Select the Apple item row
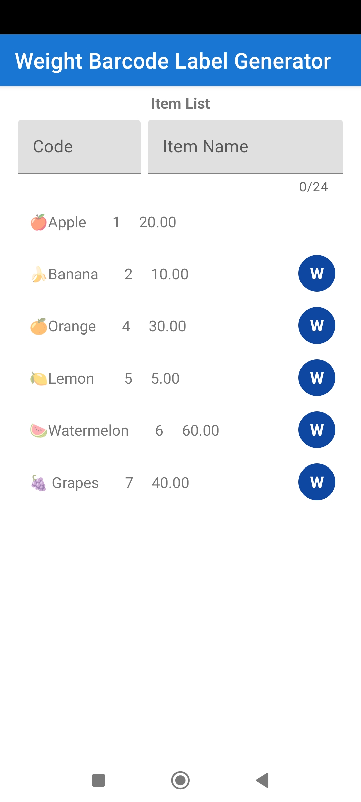Screen dimensions: 361x802 104,222
